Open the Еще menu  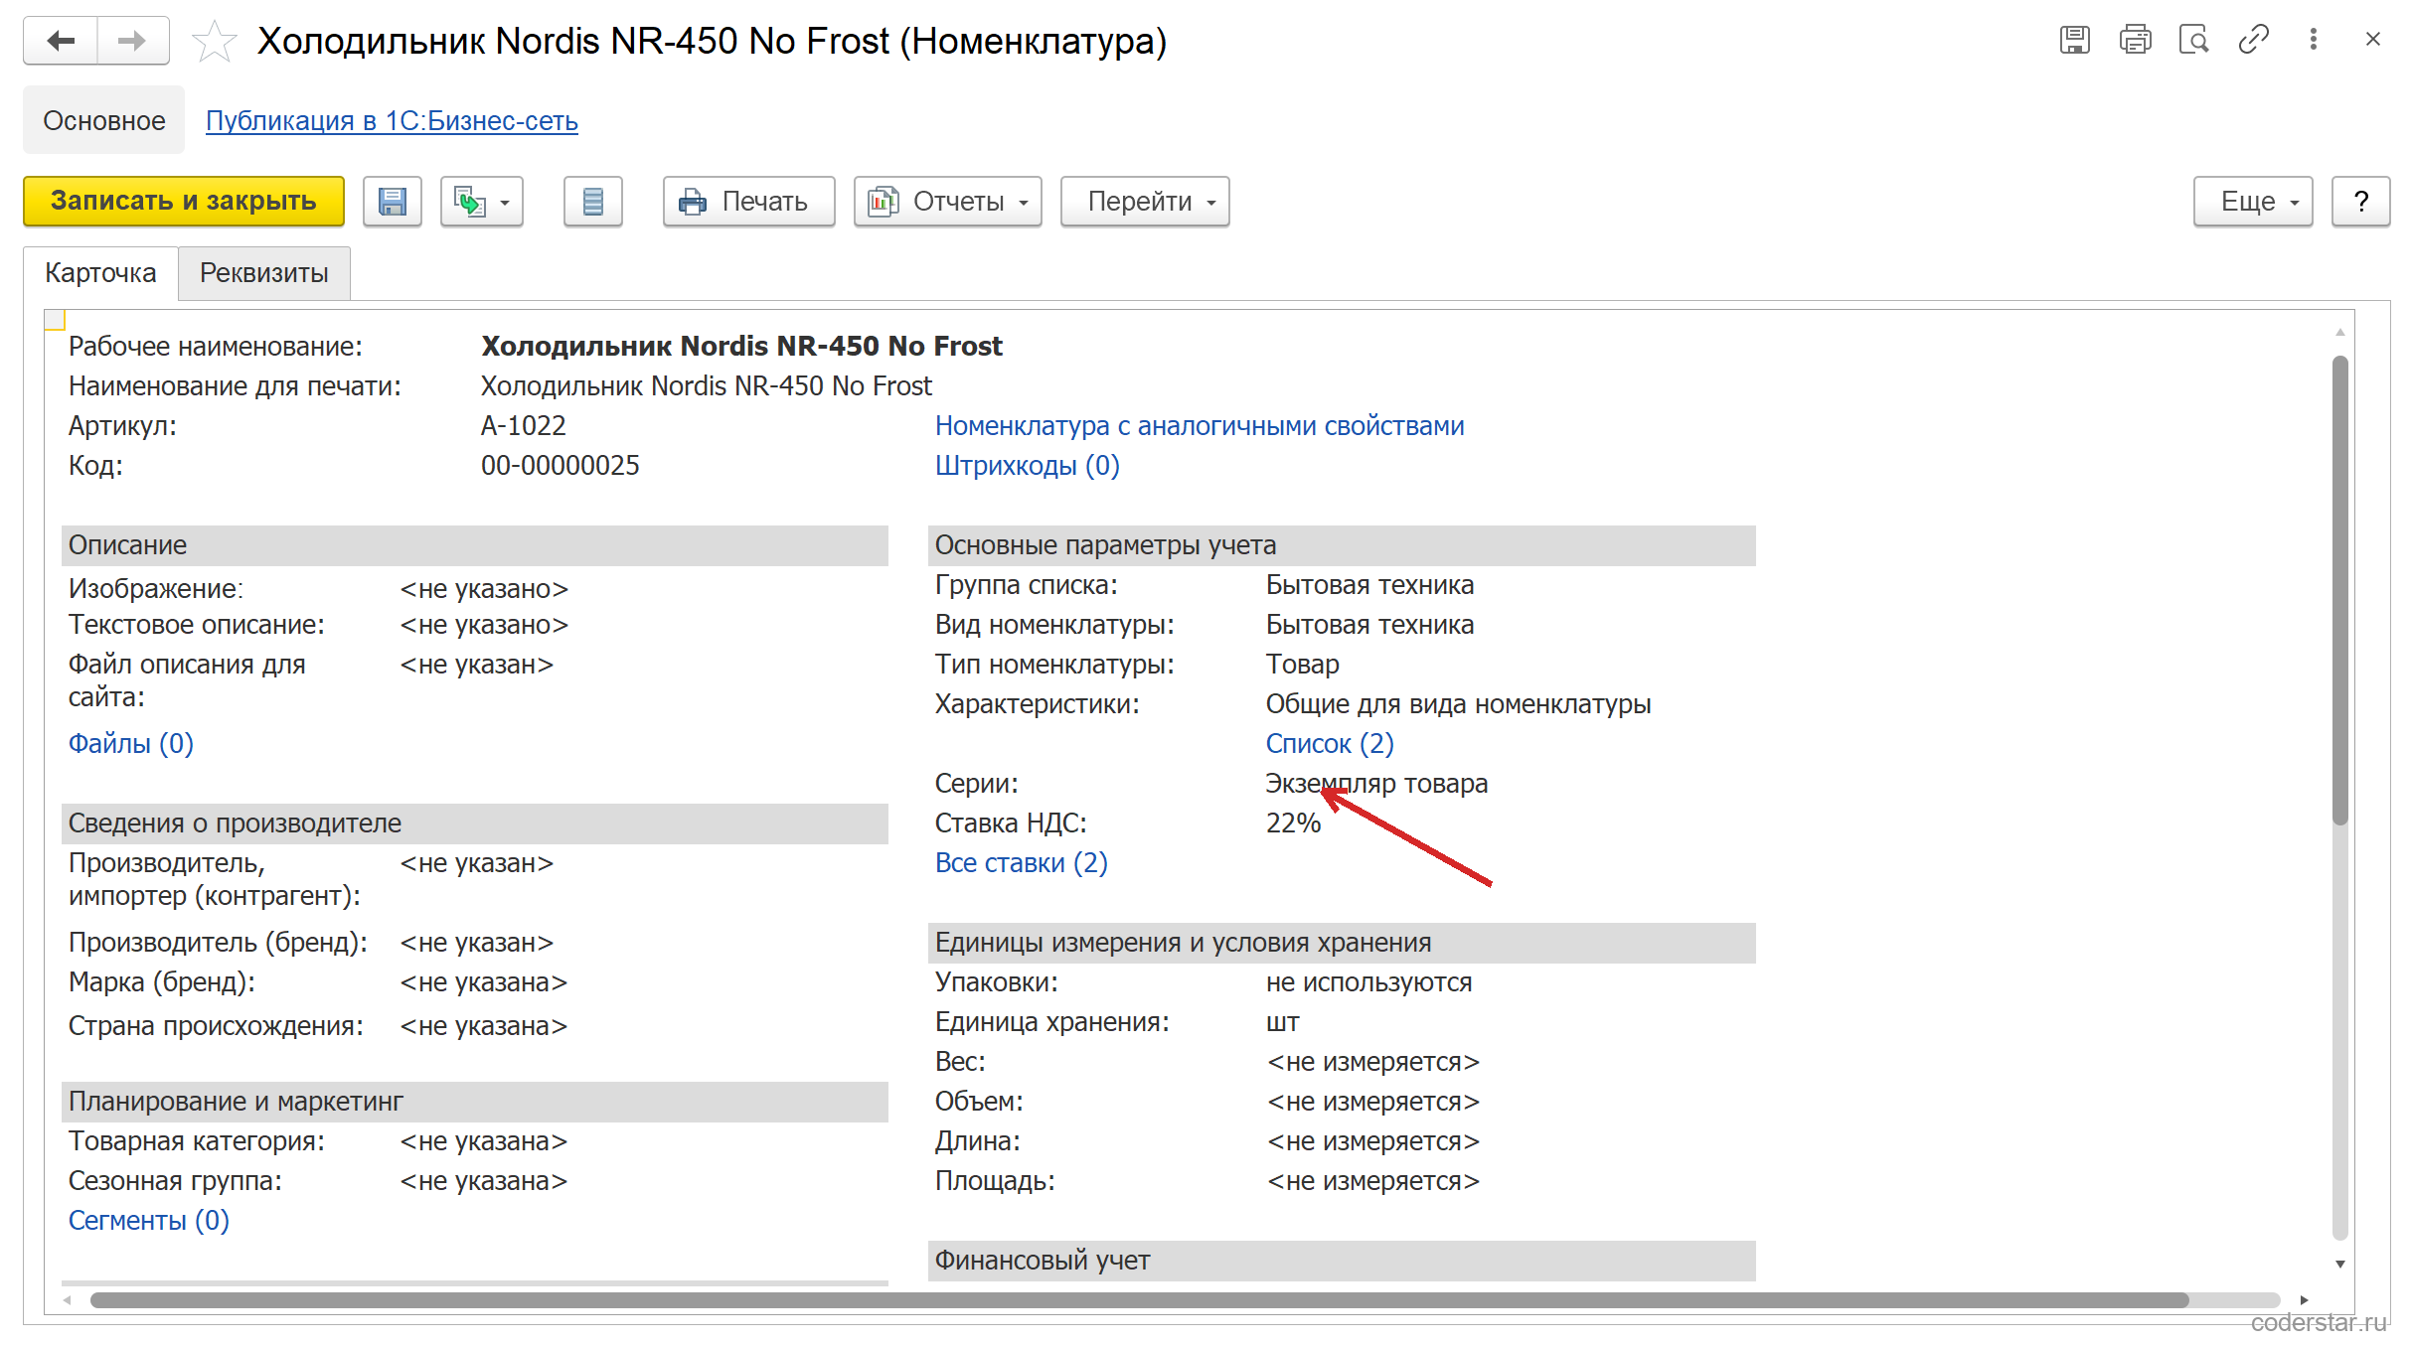click(x=2253, y=202)
